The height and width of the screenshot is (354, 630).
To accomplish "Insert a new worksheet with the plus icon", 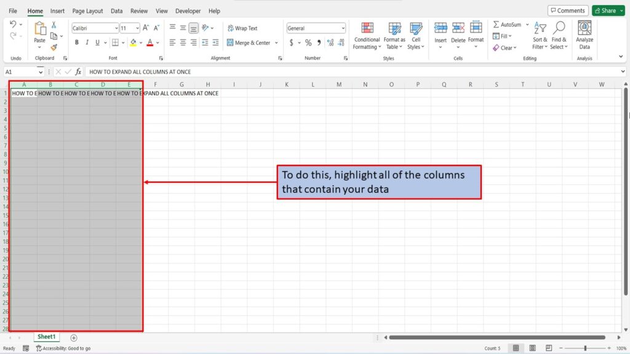I will tap(74, 337).
